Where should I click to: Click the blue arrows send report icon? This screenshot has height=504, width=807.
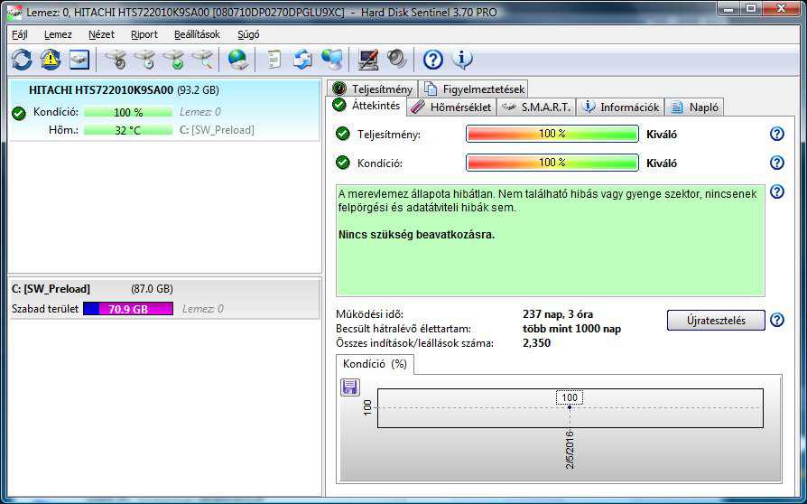pyautogui.click(x=303, y=60)
